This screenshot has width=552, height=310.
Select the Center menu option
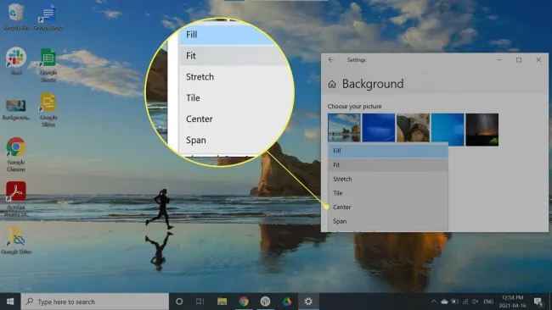[x=388, y=207]
